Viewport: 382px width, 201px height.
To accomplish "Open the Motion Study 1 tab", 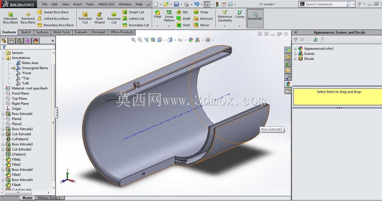I will 49,198.
